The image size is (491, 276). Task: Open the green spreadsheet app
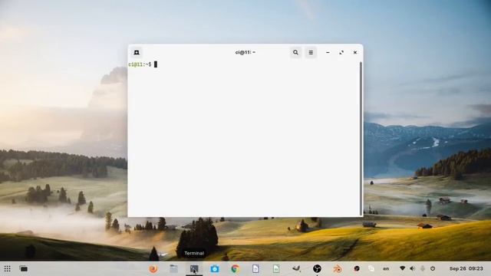(276, 269)
